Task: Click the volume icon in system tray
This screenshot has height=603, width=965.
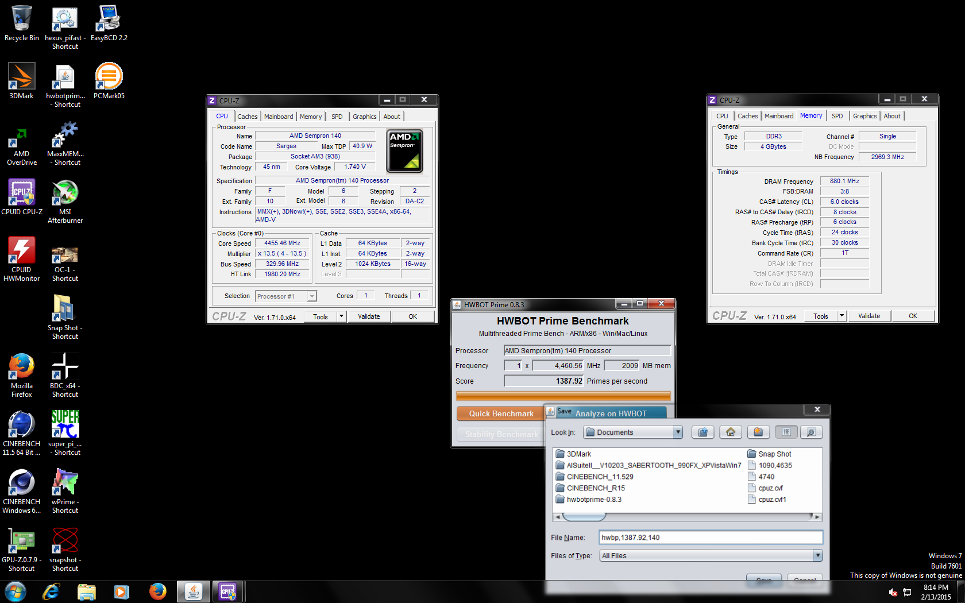Action: click(x=893, y=592)
